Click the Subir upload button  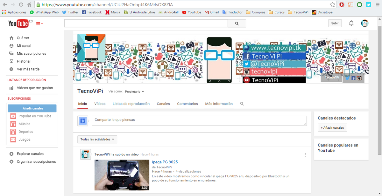tap(335, 23)
